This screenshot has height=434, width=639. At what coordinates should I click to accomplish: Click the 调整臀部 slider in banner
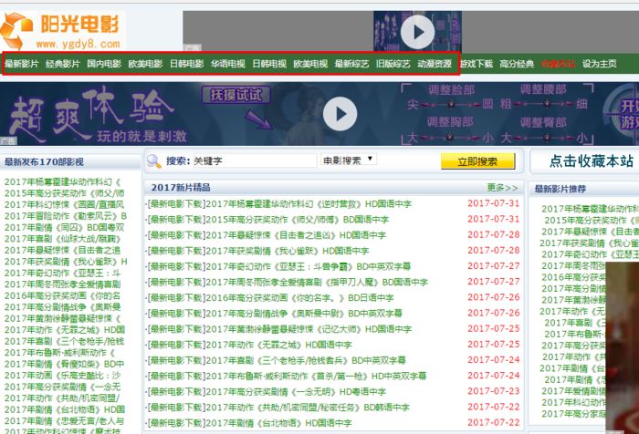tap(547, 138)
